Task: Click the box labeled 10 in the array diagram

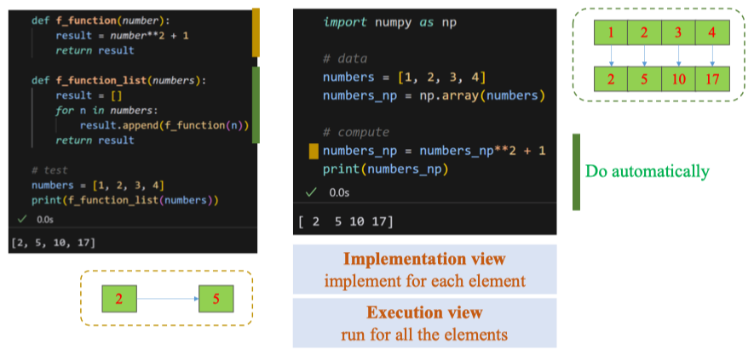Action: pos(679,79)
